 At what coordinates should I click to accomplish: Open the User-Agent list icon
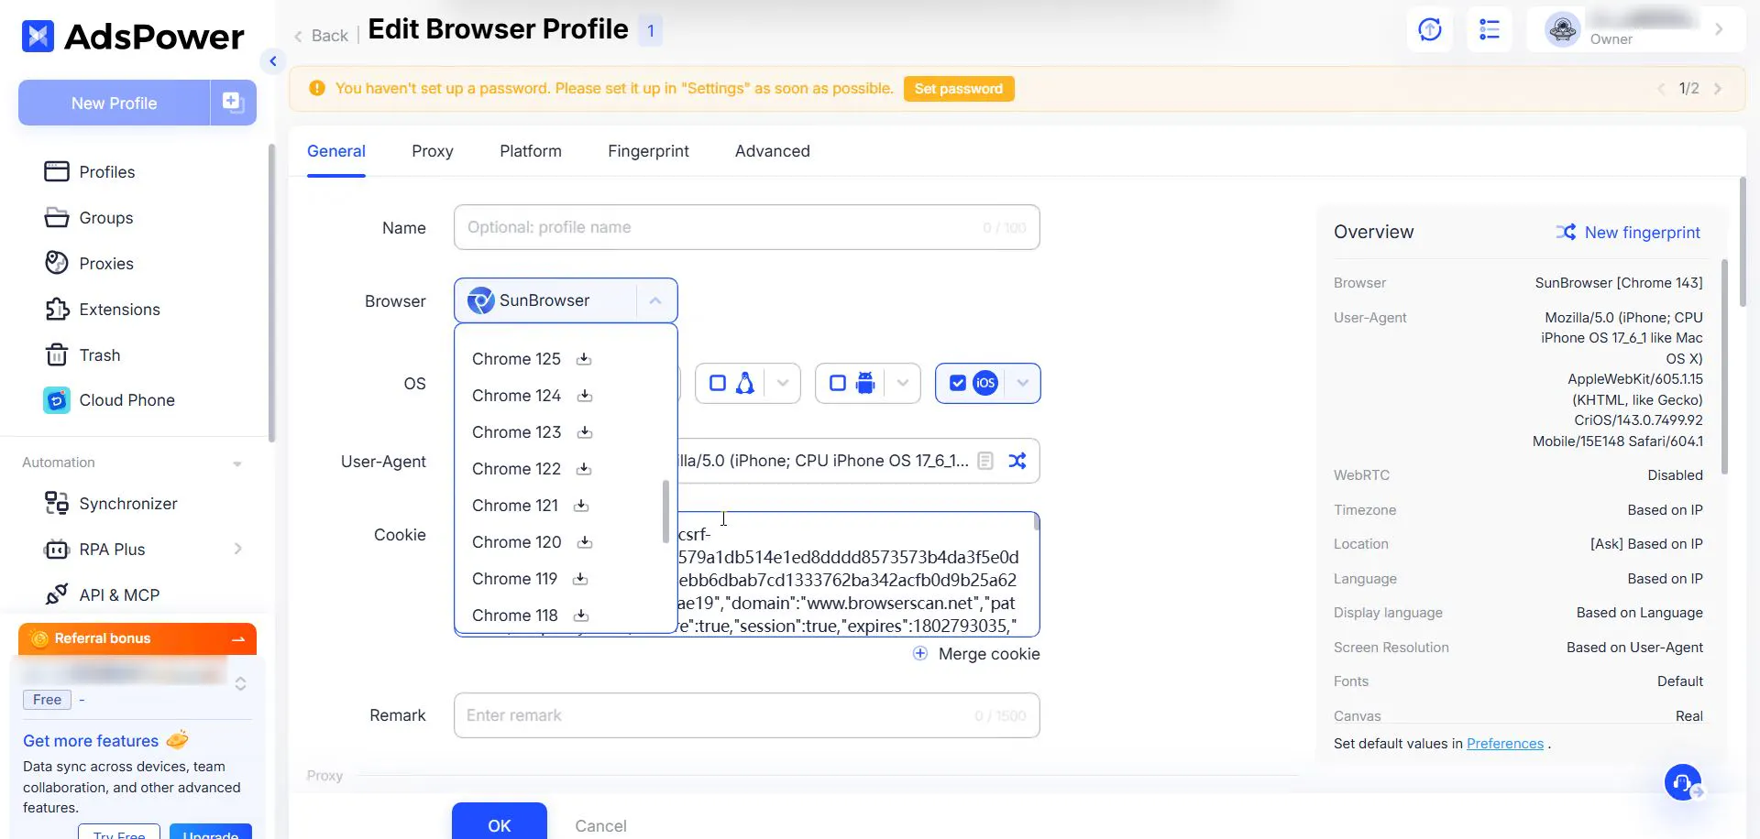click(985, 461)
